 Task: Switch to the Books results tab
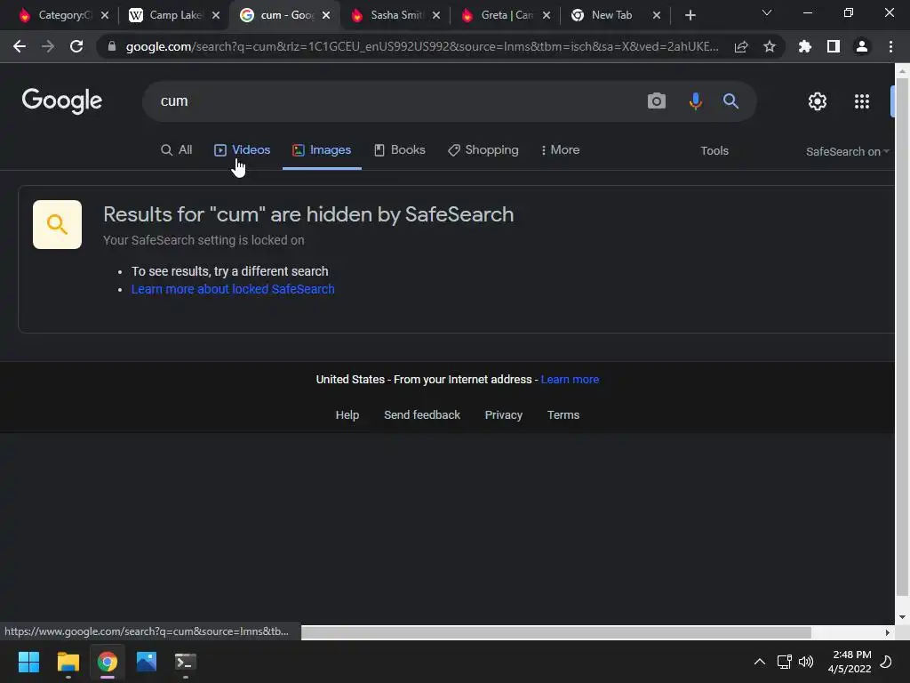[399, 149]
